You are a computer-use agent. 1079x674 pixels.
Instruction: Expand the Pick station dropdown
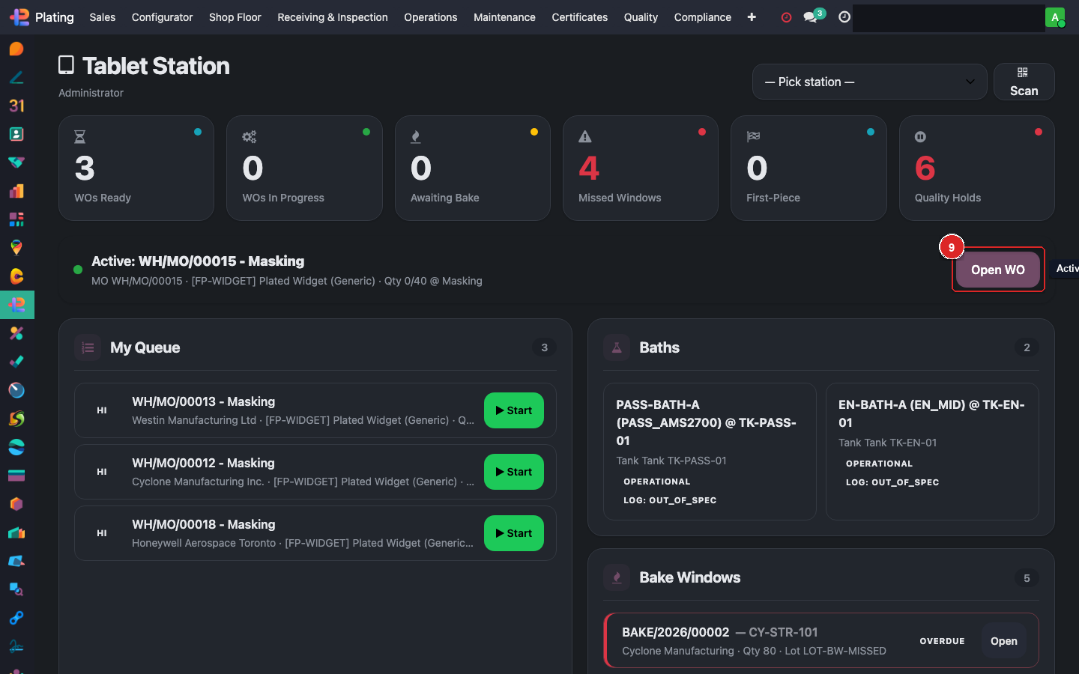click(x=869, y=82)
